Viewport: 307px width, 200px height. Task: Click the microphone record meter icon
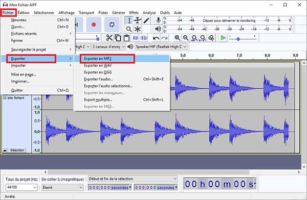(x=159, y=20)
